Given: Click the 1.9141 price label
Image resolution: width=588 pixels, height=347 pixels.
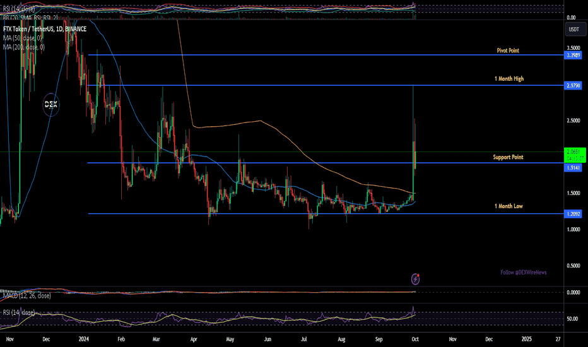Looking at the screenshot, I should point(573,168).
